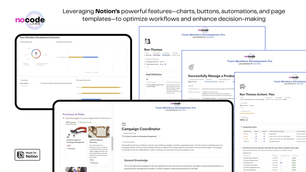Click the Processes & Roles heading
The width and height of the screenshot is (306, 172).
click(x=73, y=114)
